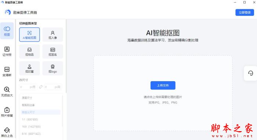Click the 立即登录 login button
This screenshot has height=140, width=257.
[245, 12]
